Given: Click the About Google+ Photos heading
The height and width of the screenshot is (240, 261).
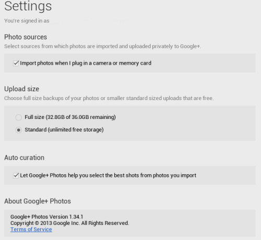Looking at the screenshot, I should pos(38,201).
